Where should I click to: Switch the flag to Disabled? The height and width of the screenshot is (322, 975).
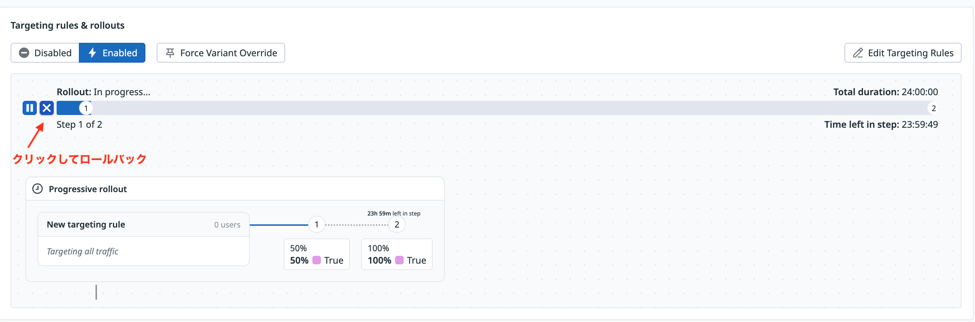(45, 53)
